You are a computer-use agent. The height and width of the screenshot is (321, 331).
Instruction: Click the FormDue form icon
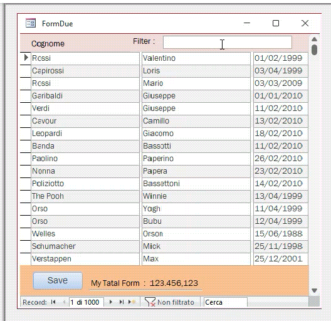point(31,23)
